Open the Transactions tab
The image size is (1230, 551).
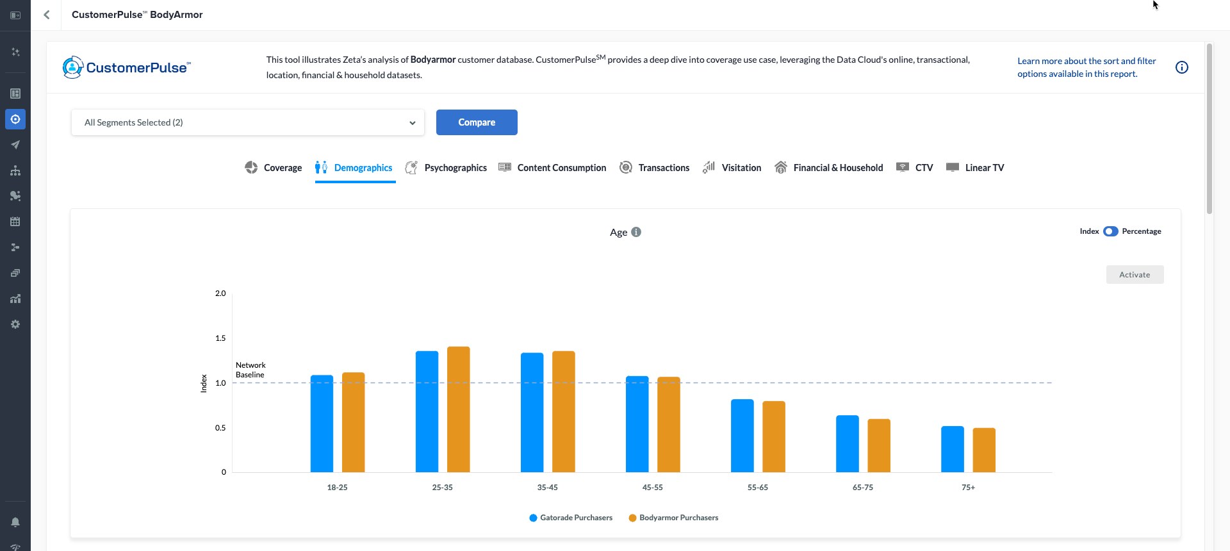pyautogui.click(x=655, y=168)
